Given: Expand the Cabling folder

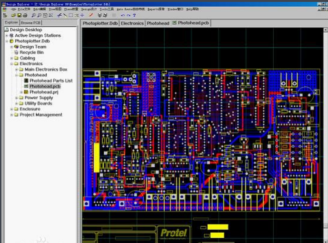Looking at the screenshot, I should point(11,58).
